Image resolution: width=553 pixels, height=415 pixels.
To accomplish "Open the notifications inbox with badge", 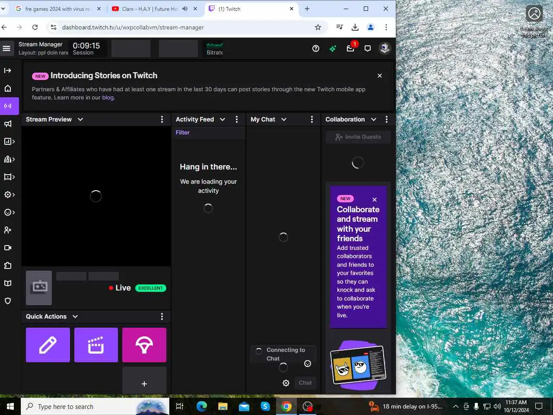I will 350,48.
